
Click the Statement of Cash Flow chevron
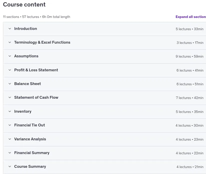10,97
